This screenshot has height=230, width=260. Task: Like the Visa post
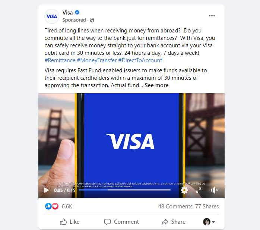click(70, 222)
